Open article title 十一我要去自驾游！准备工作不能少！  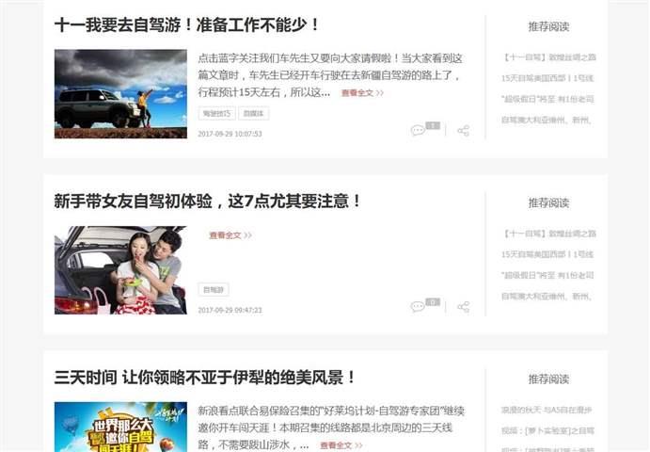(x=187, y=25)
